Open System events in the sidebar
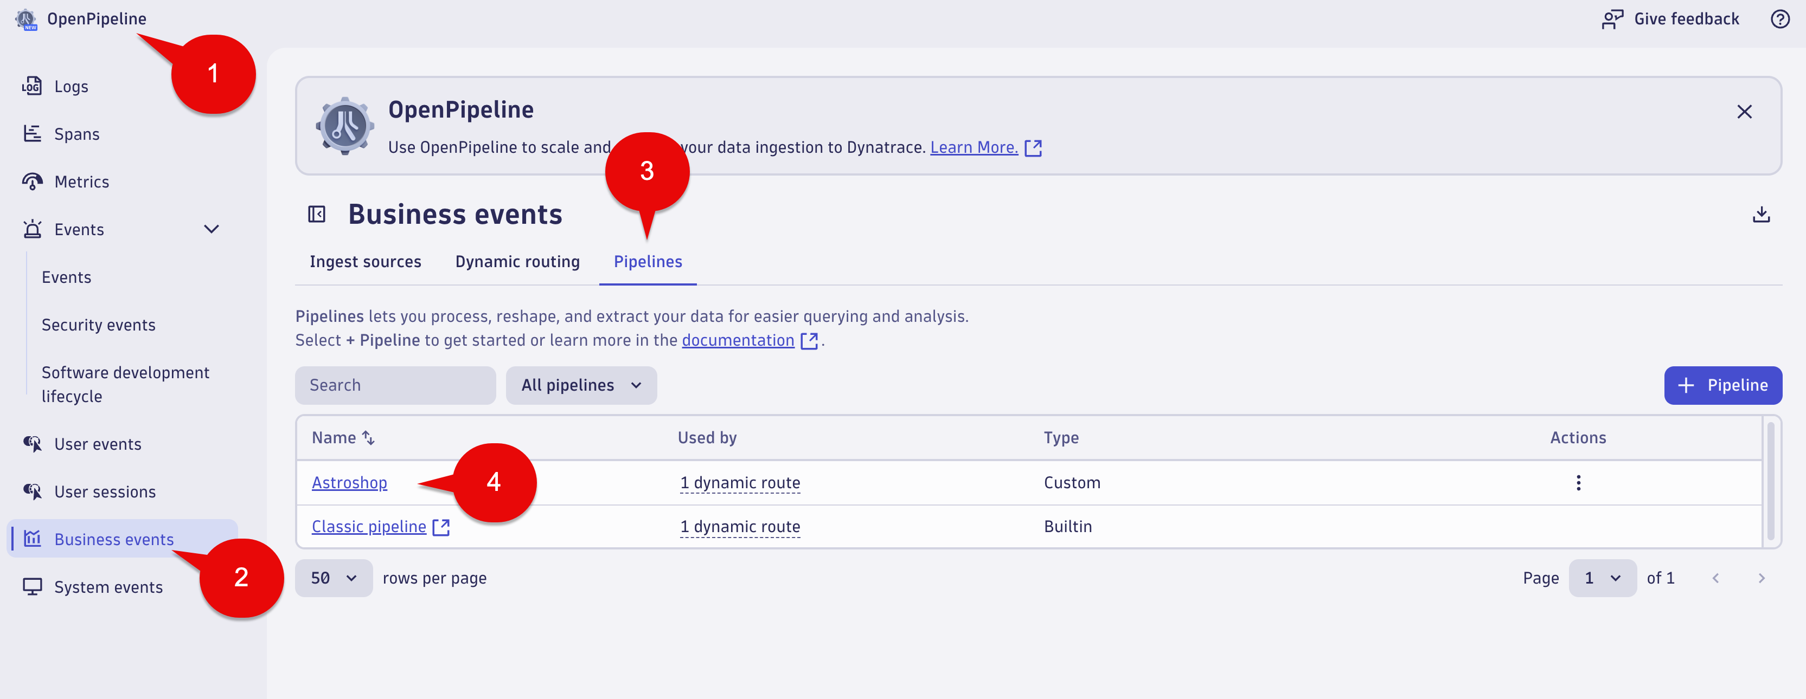This screenshot has height=699, width=1806. point(108,587)
